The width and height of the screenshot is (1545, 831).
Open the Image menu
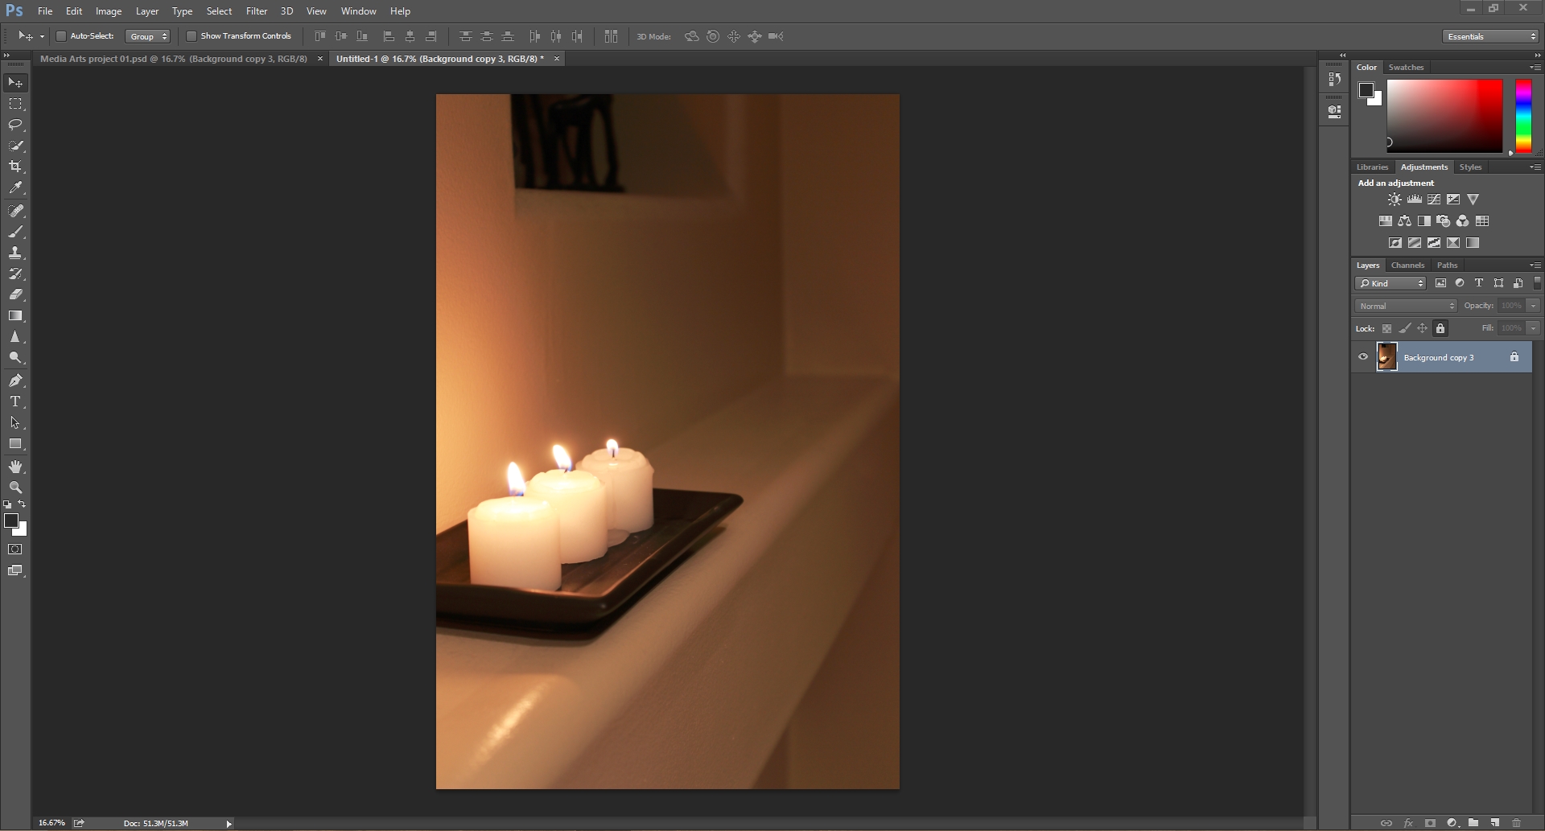109,11
